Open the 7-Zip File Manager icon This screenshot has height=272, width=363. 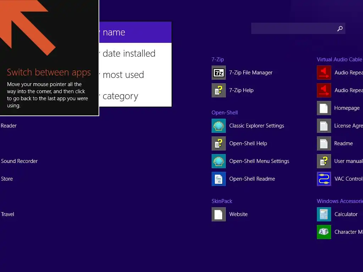coord(218,73)
